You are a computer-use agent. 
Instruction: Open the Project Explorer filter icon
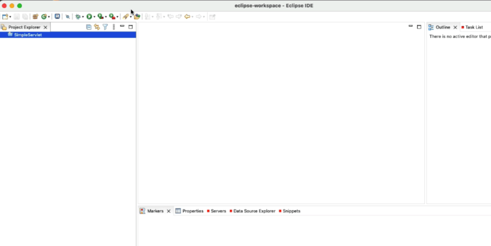pyautogui.click(x=105, y=27)
